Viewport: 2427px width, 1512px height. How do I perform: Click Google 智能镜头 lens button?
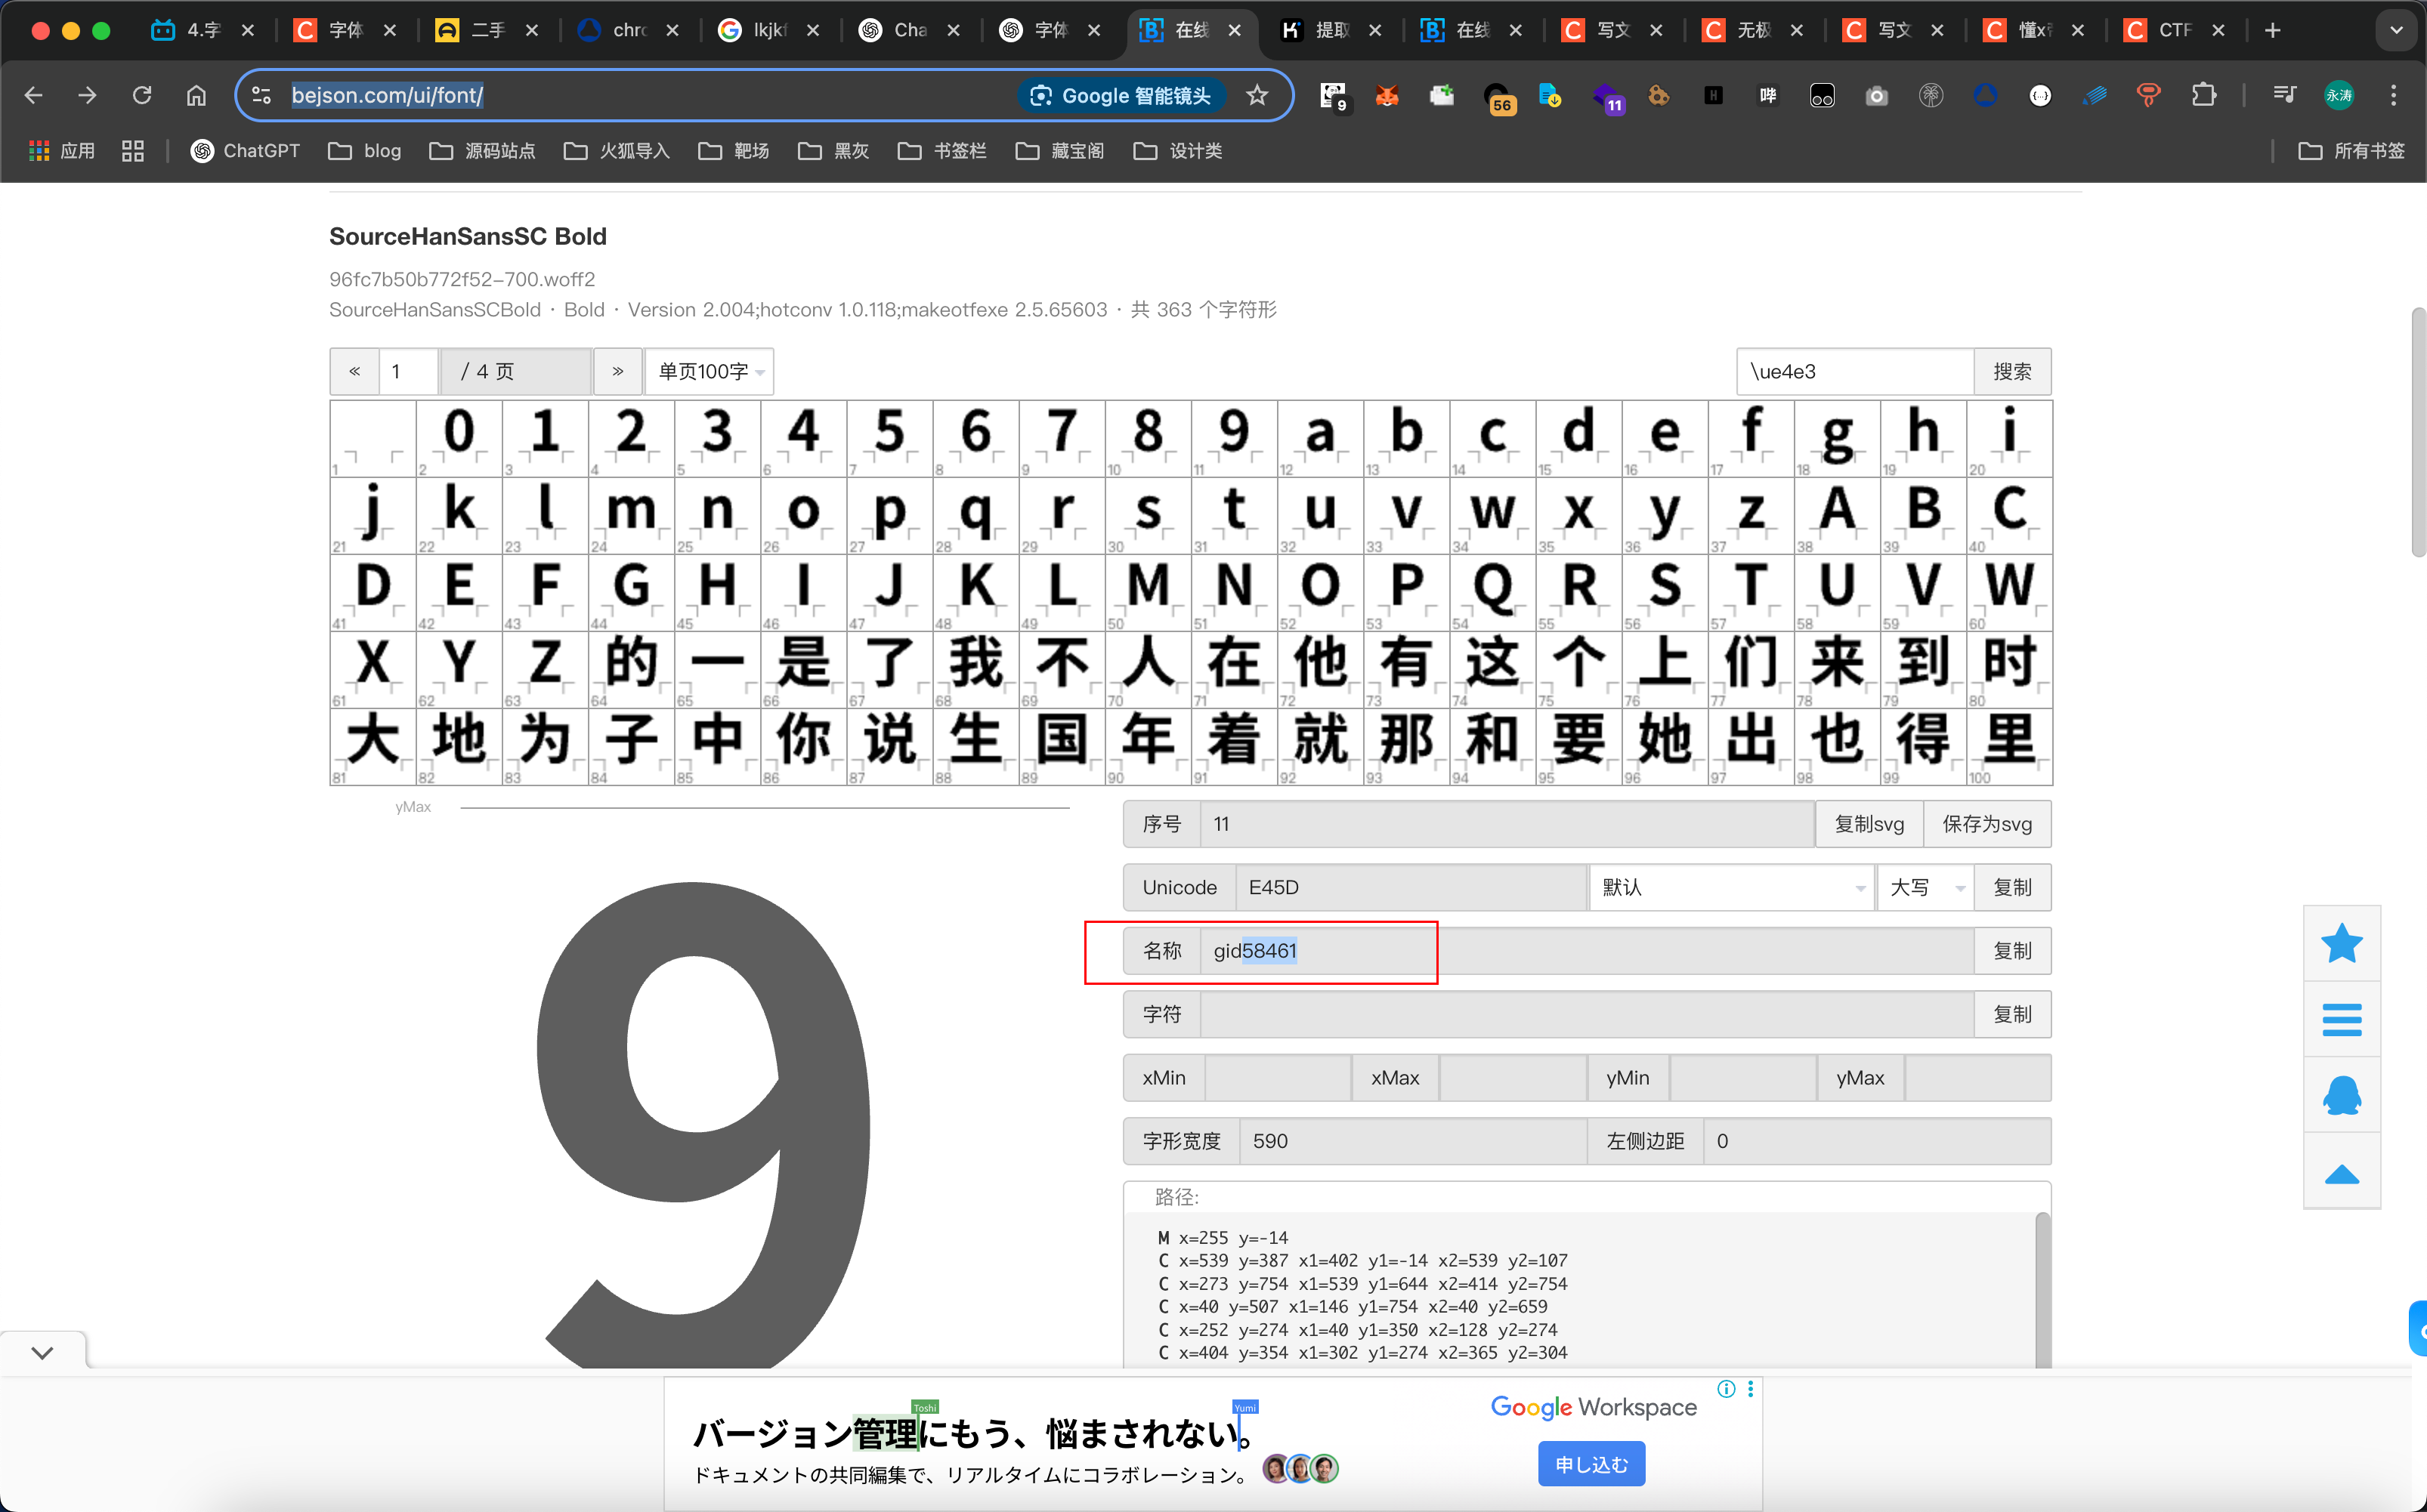[x=1123, y=95]
